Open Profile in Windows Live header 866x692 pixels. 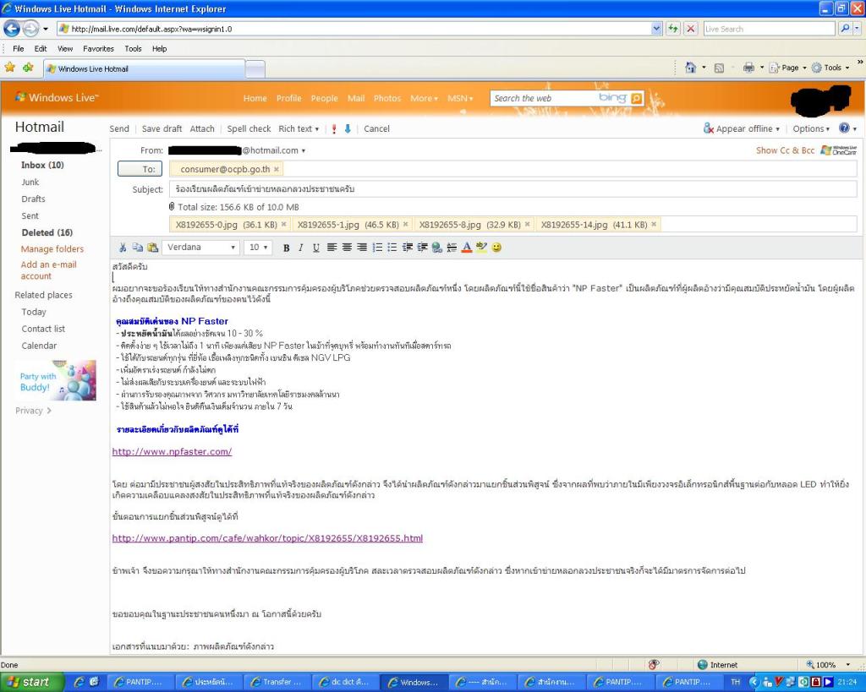289,98
